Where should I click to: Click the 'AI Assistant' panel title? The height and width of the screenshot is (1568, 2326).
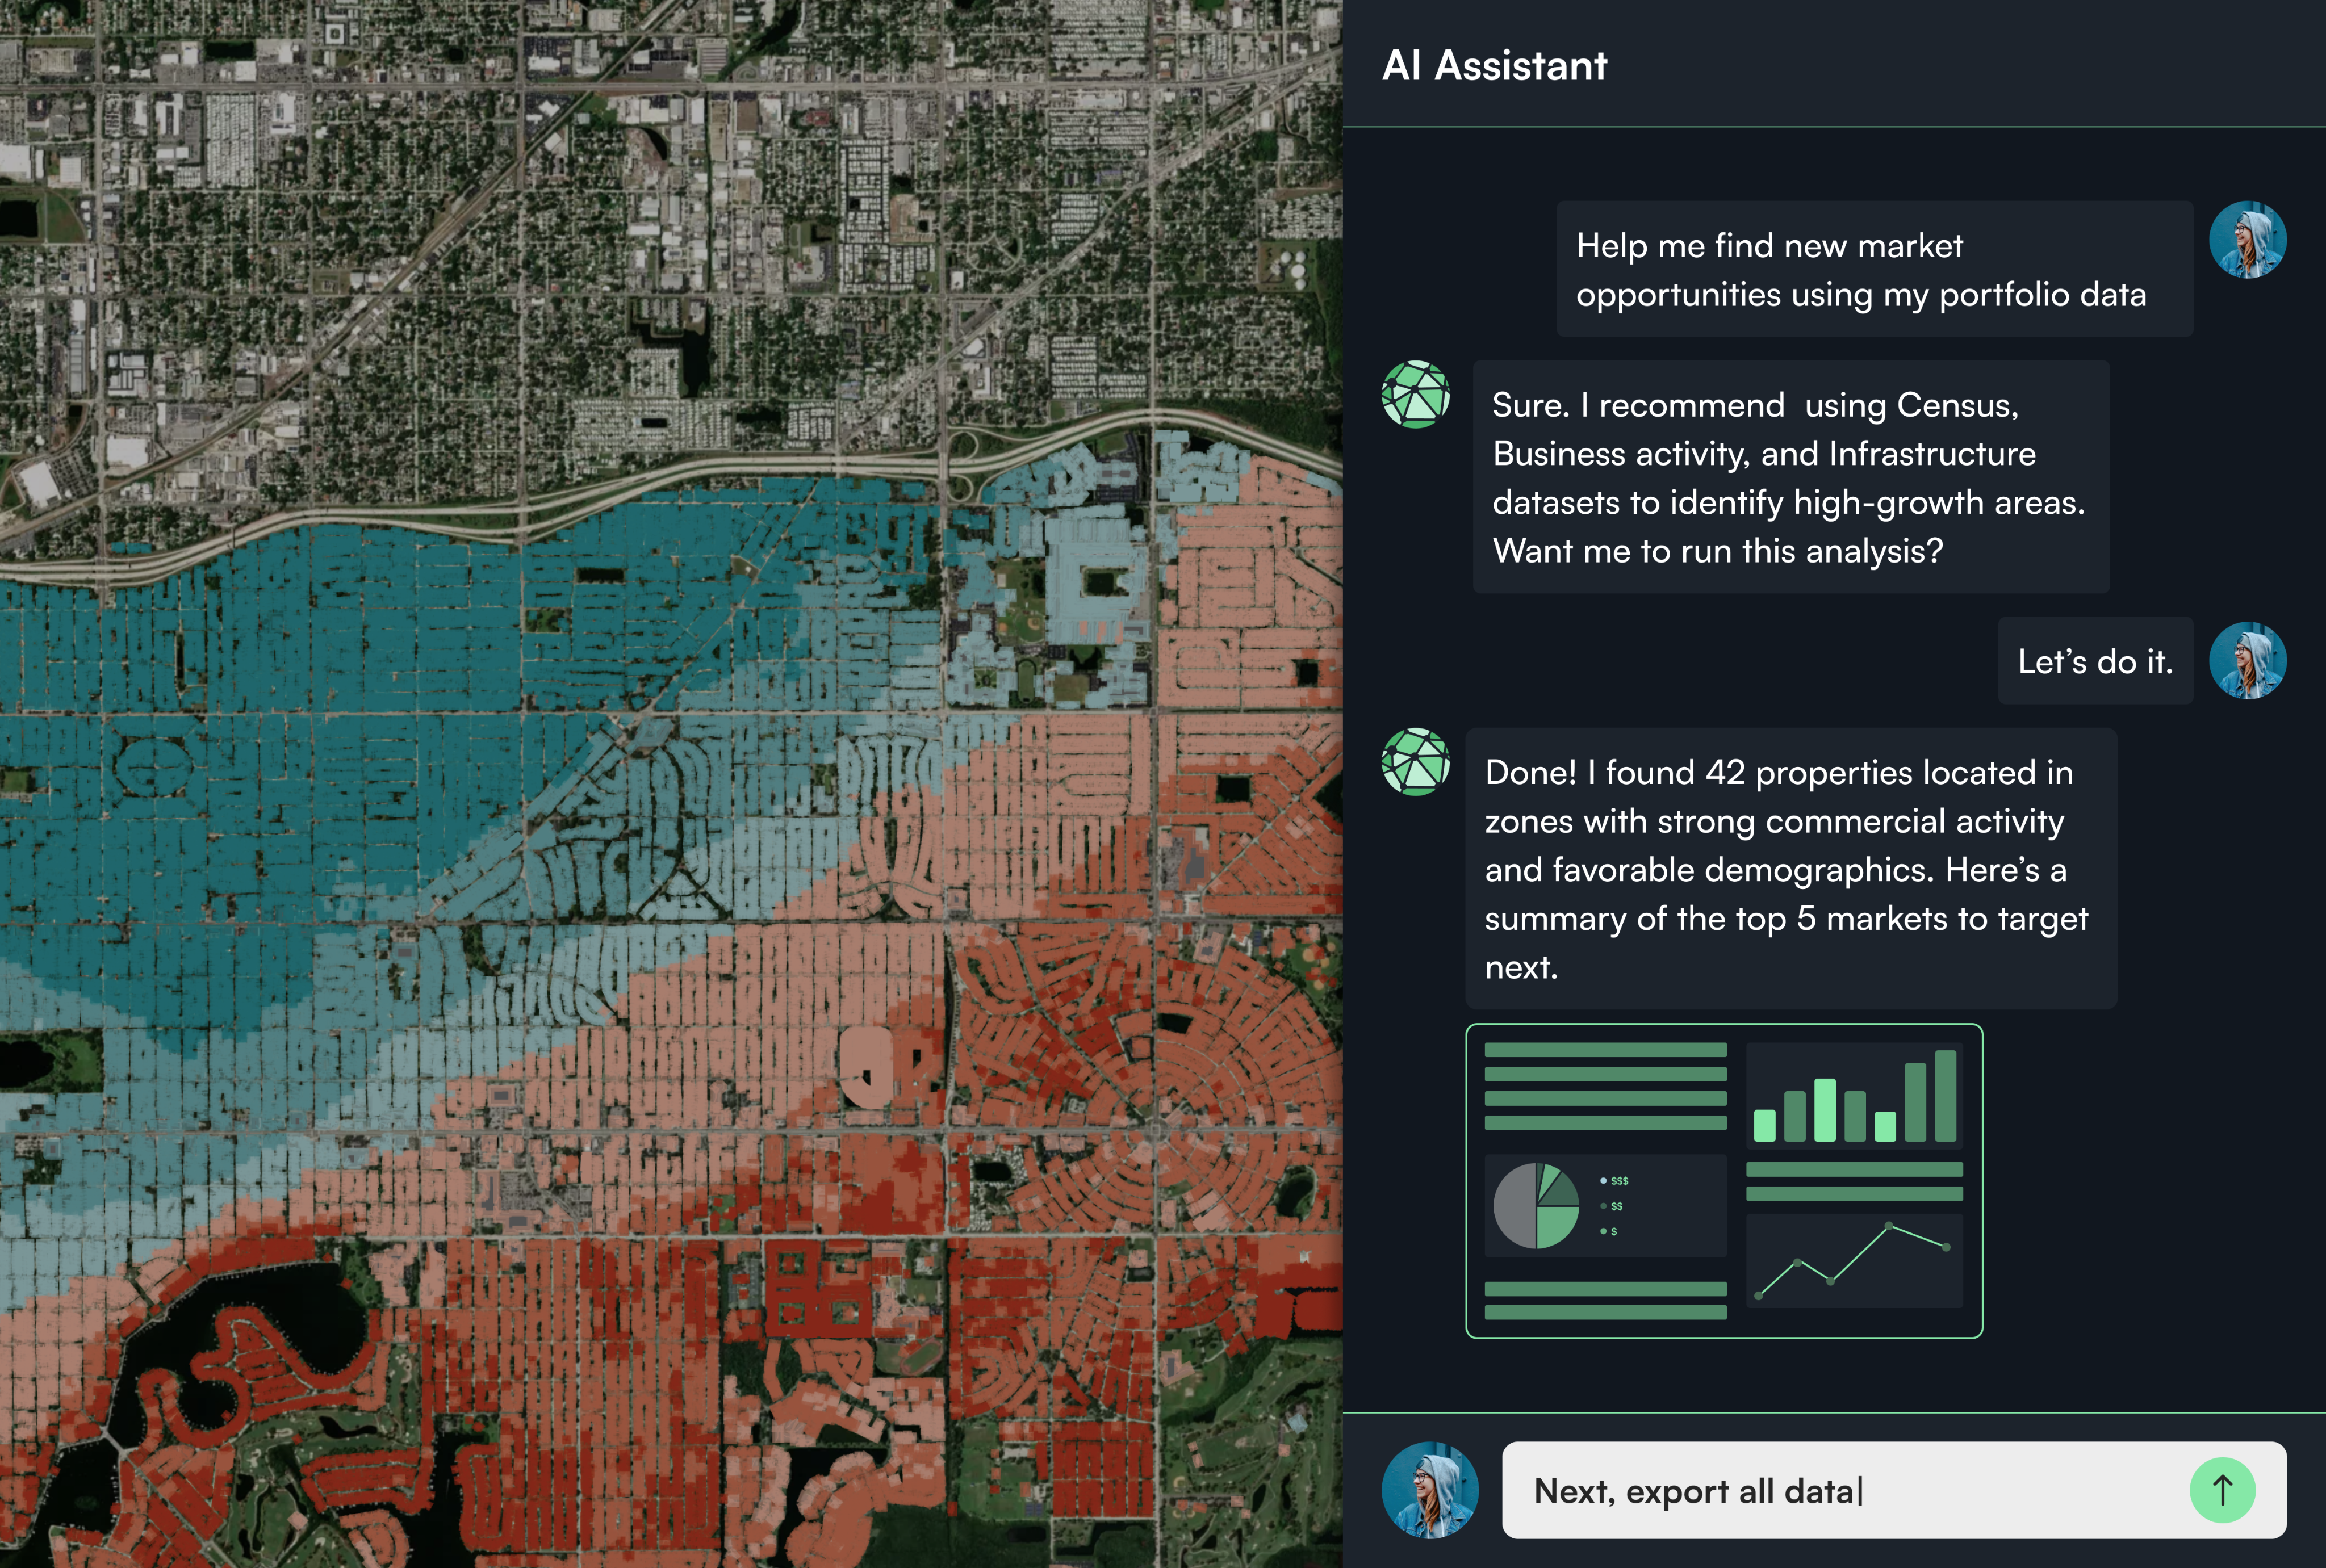[1494, 66]
